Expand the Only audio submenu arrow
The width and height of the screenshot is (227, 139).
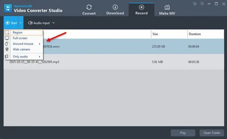coord(39,57)
